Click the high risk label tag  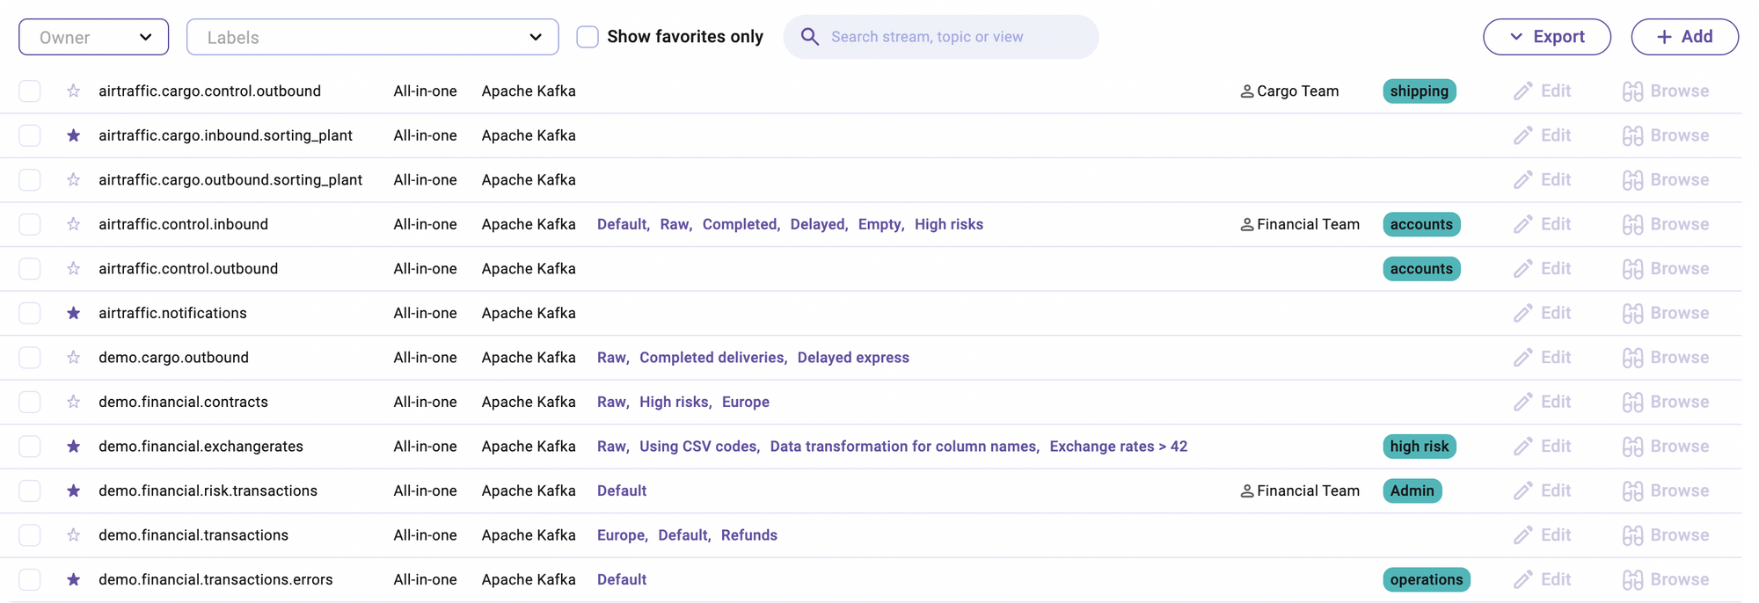pyautogui.click(x=1420, y=447)
